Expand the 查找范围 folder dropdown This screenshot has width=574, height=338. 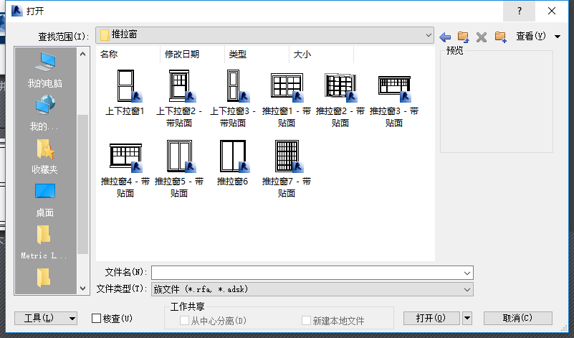[x=264, y=35]
